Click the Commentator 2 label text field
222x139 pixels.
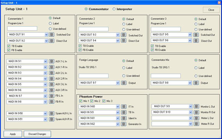point(94,29)
